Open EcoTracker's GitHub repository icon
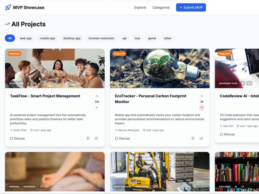Viewport: 259px width, 194px height. coord(193,138)
